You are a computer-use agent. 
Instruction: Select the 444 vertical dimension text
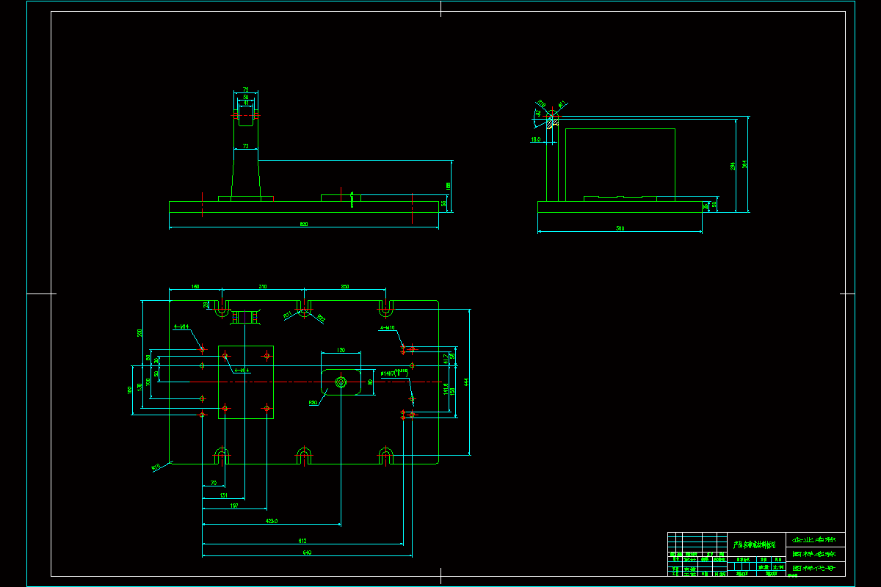pos(466,382)
